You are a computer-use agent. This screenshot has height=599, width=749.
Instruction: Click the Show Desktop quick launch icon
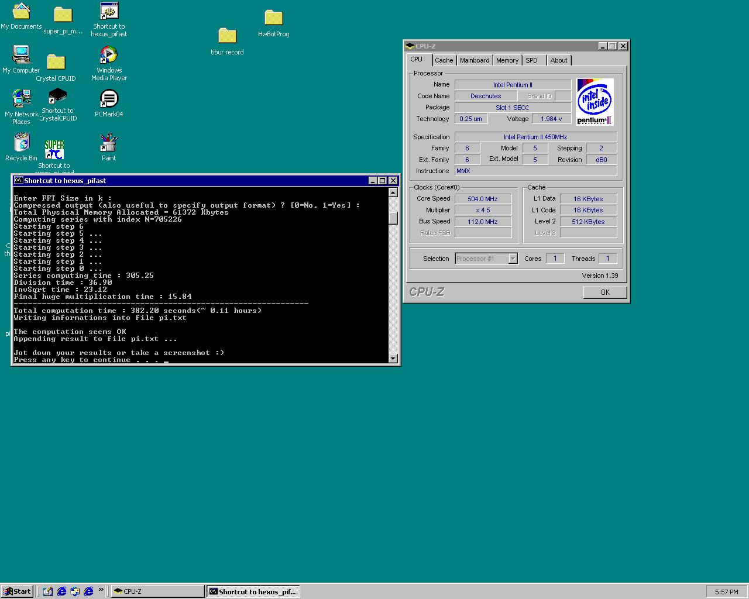[48, 591]
